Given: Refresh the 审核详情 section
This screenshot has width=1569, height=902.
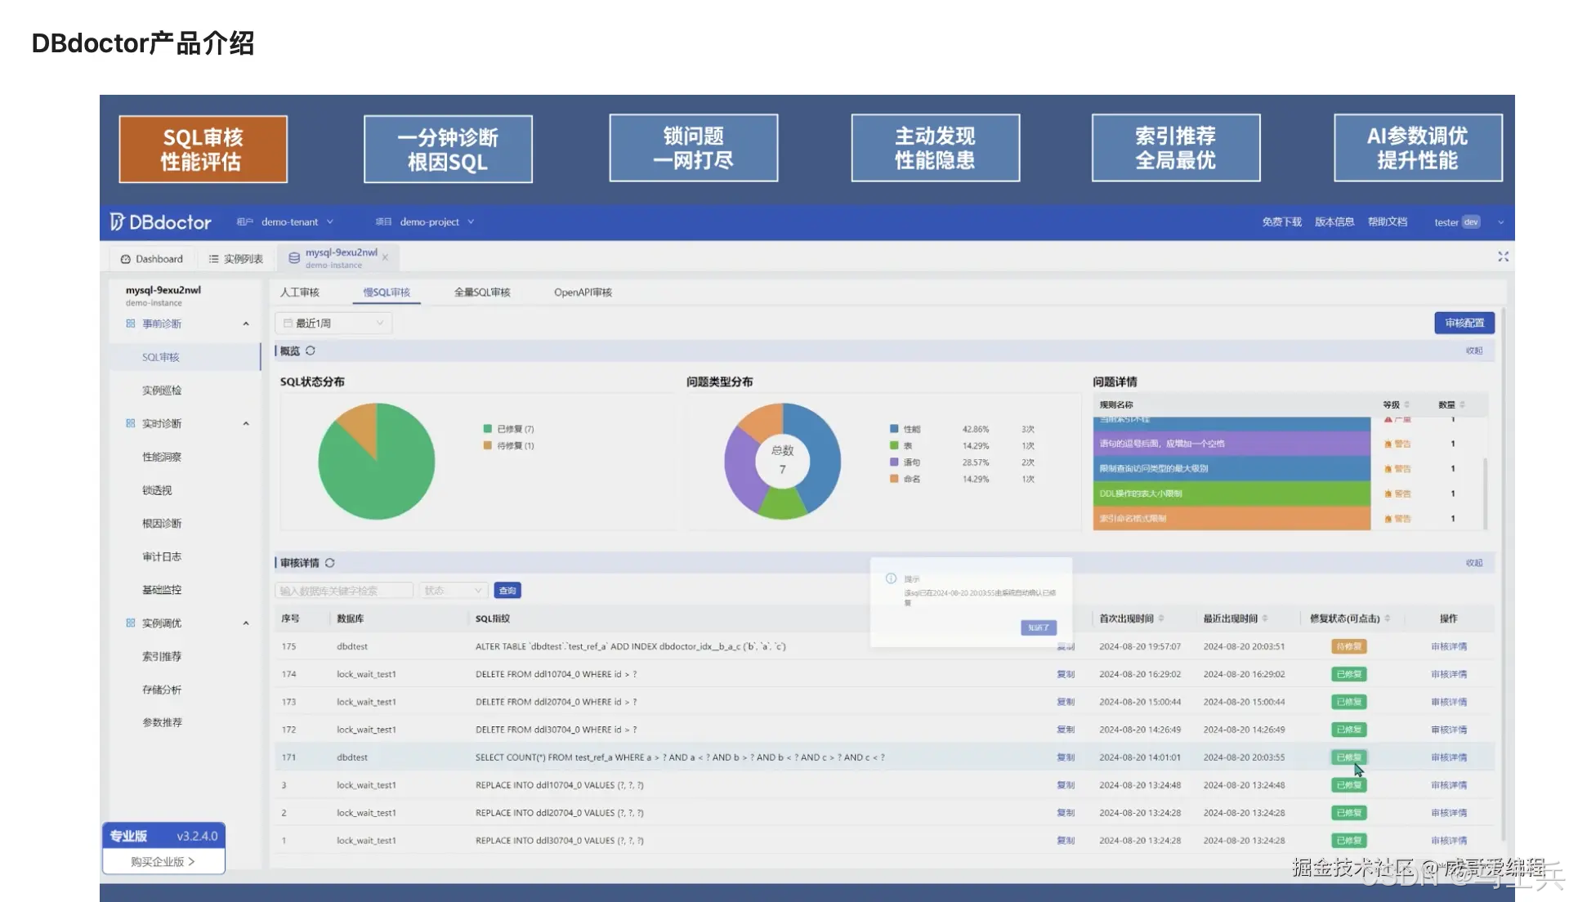Looking at the screenshot, I should pos(330,563).
